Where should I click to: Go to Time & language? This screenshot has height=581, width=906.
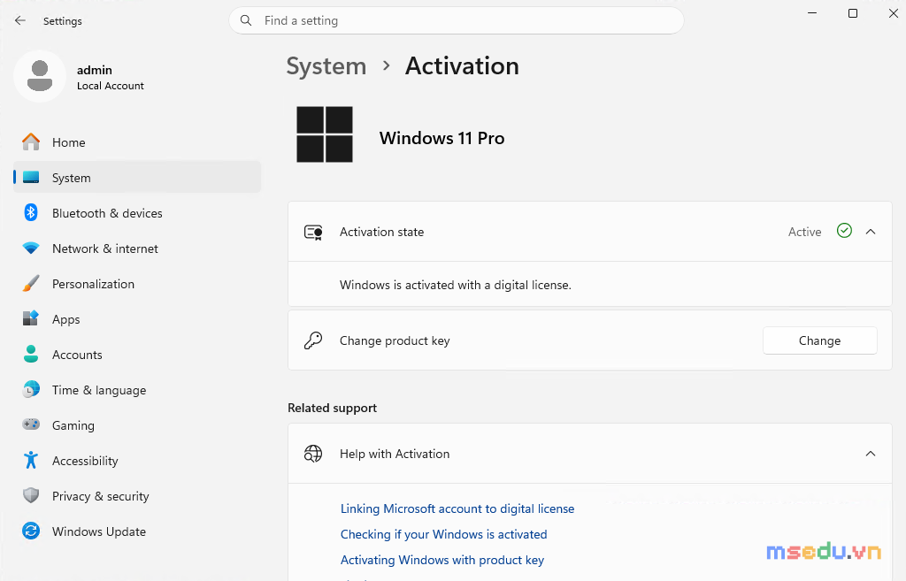pyautogui.click(x=137, y=390)
